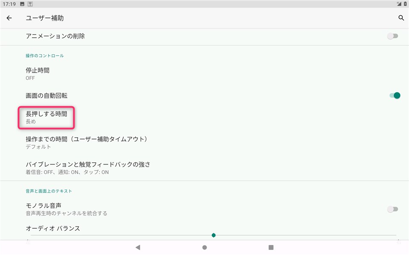Click the ユーザー補助 page title
The width and height of the screenshot is (409, 255).
(45, 18)
